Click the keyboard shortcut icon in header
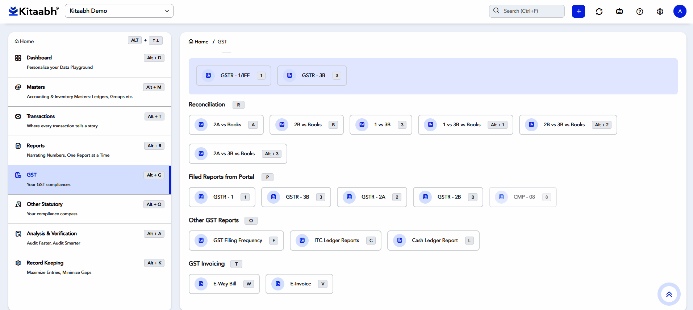Image resolution: width=693 pixels, height=310 pixels. pos(619,12)
